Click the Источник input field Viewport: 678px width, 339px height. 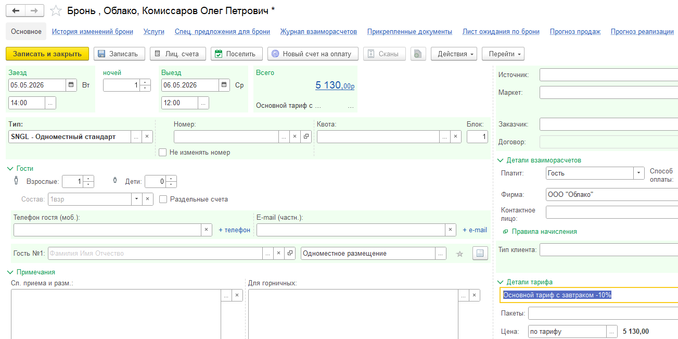click(609, 75)
